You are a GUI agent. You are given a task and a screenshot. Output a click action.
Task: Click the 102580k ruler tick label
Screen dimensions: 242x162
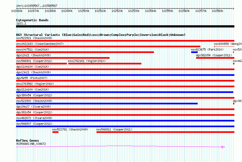click(218, 11)
